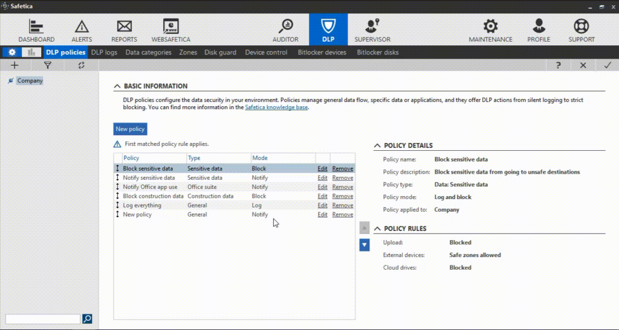Switch to chart visualization view mode

pyautogui.click(x=31, y=52)
